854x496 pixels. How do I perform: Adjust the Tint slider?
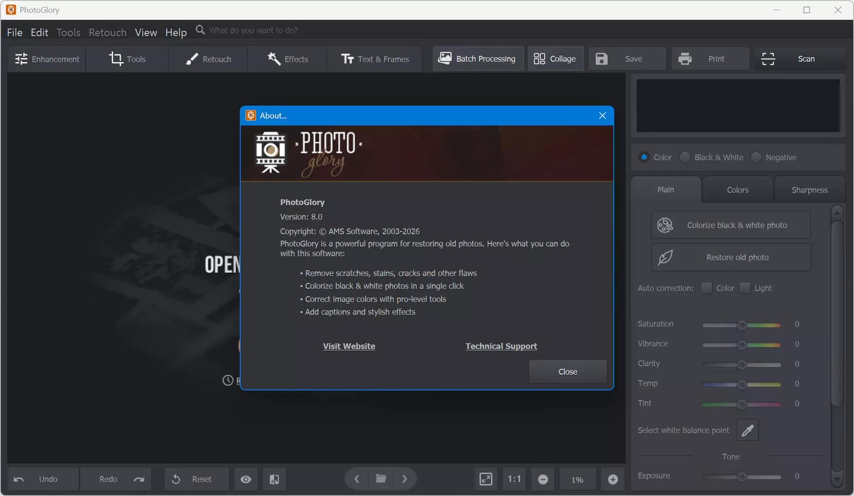pos(742,404)
